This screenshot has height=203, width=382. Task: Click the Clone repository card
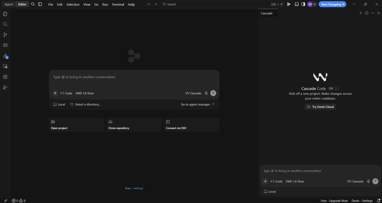pos(134,125)
